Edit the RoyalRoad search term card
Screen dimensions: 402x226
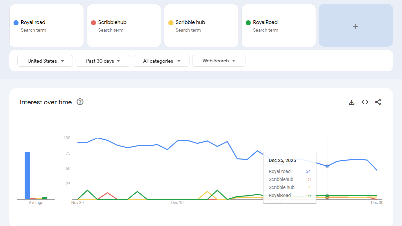pos(278,26)
